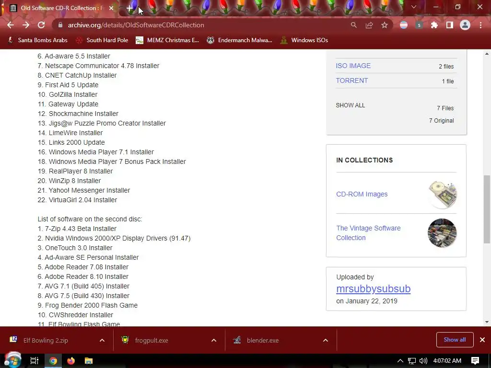Open downloaded frogpult.exe
The width and height of the screenshot is (491, 368).
pos(152,340)
